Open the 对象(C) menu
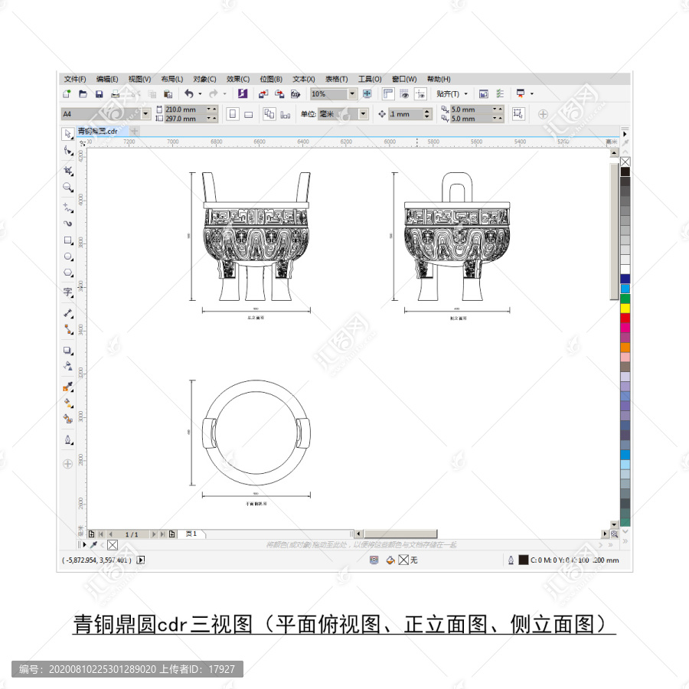The image size is (689, 689). tap(204, 79)
